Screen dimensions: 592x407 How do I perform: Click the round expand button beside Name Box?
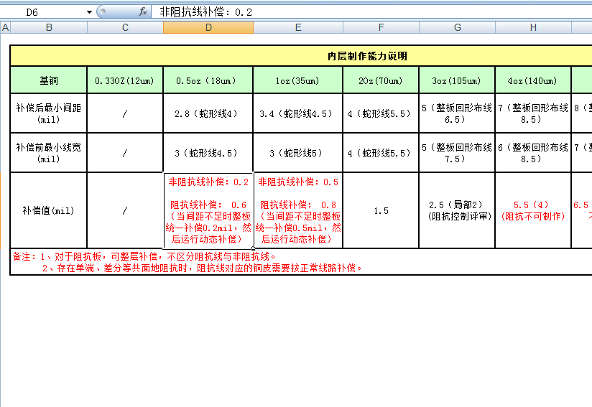(102, 11)
